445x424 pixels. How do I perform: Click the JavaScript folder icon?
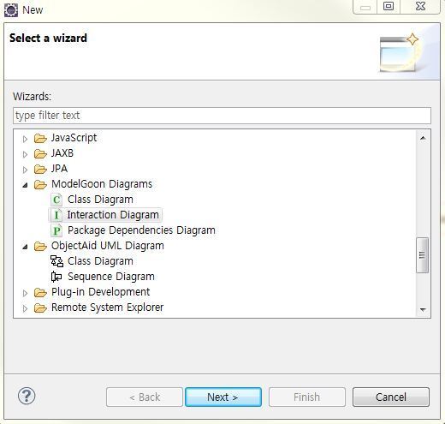(40, 139)
